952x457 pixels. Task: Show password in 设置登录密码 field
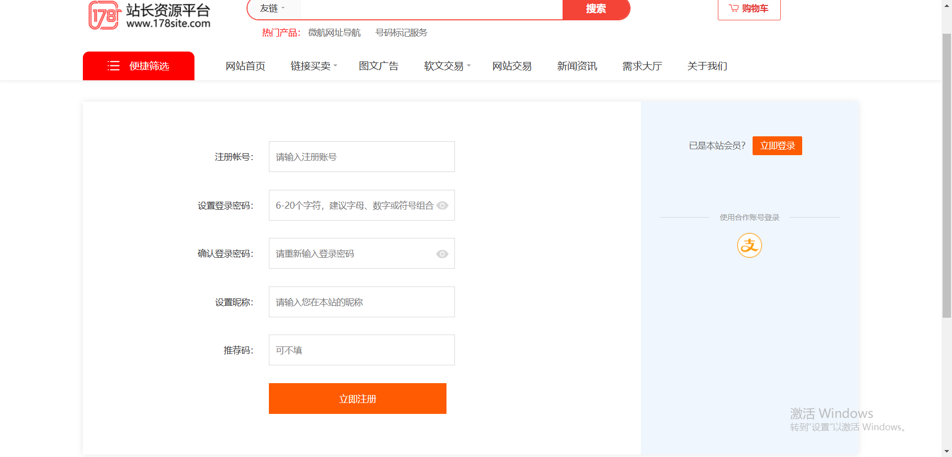442,206
